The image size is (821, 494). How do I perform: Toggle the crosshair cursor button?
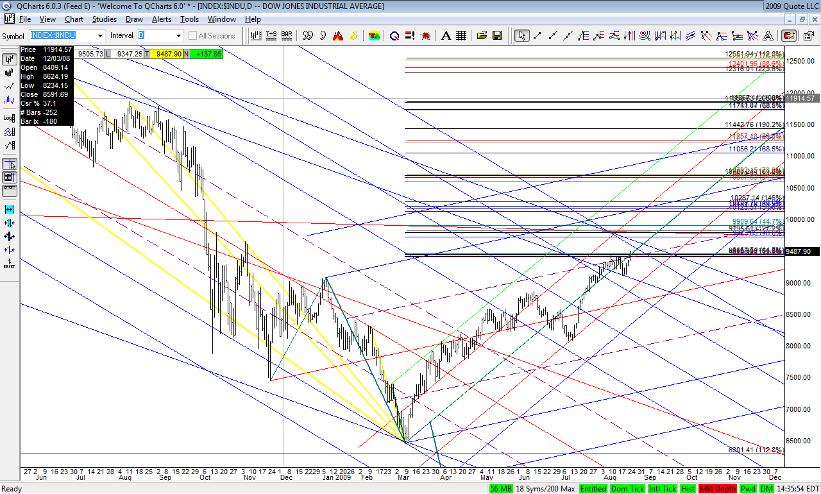click(x=10, y=164)
